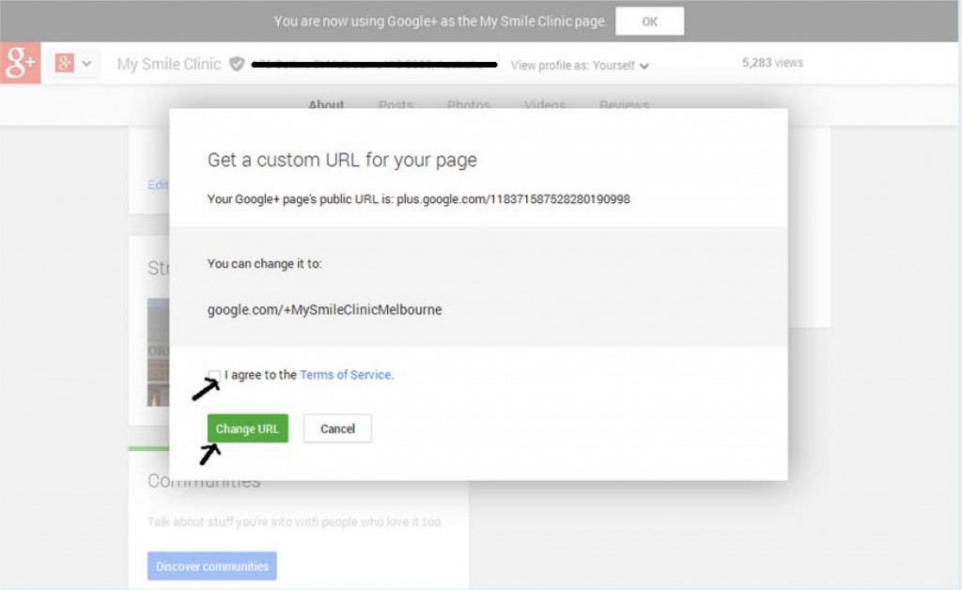The height and width of the screenshot is (590, 962).
Task: Click the green Change URL button
Action: pyautogui.click(x=247, y=427)
